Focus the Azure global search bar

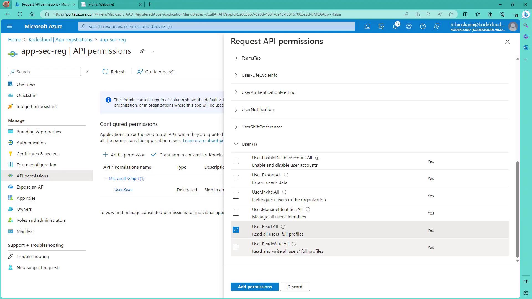coord(217,27)
